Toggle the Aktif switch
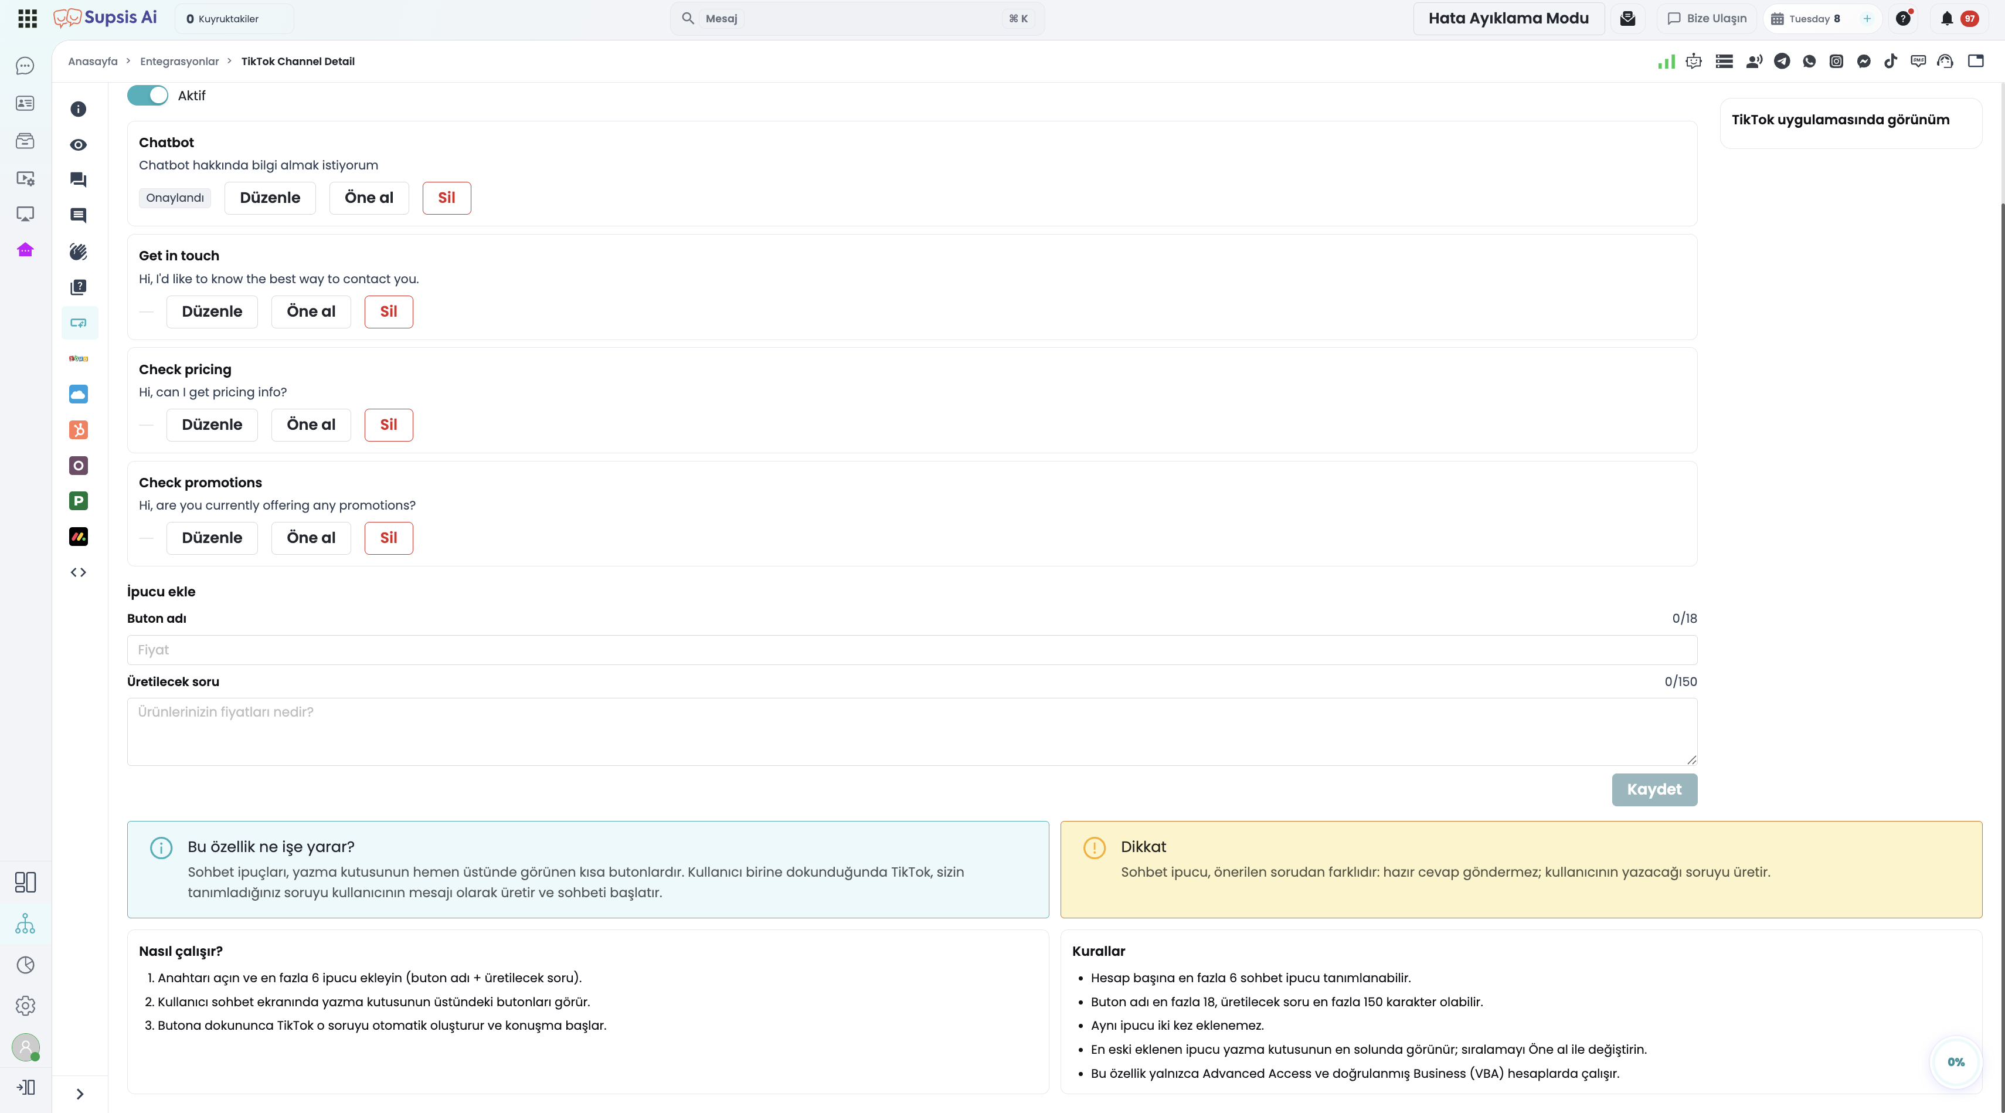Screen dimensions: 2005x1113 pos(147,96)
